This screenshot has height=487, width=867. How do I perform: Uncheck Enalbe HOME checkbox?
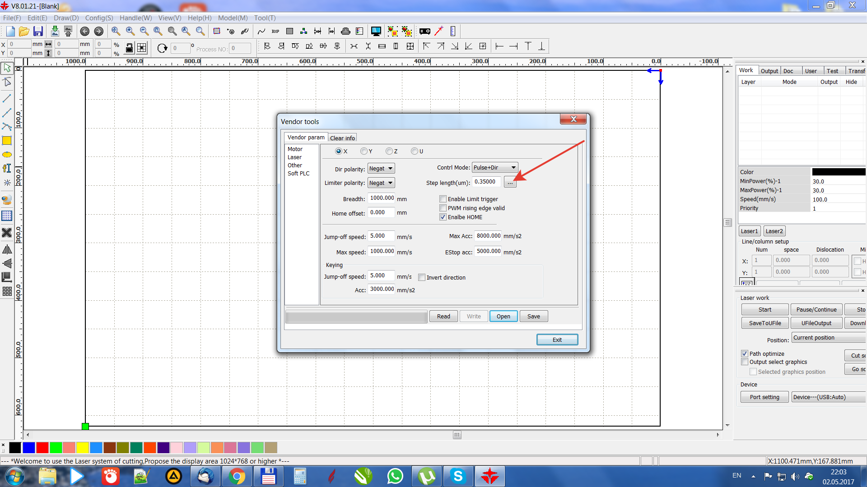[443, 217]
